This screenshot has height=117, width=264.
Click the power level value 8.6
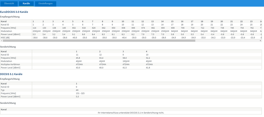(x=83, y=34)
